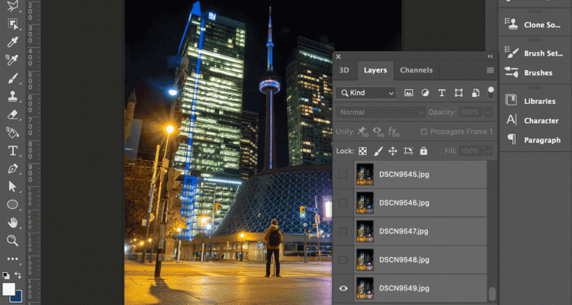Select the Clone Stamp tool
Viewport: 572px width, 305px height.
pyautogui.click(x=13, y=96)
